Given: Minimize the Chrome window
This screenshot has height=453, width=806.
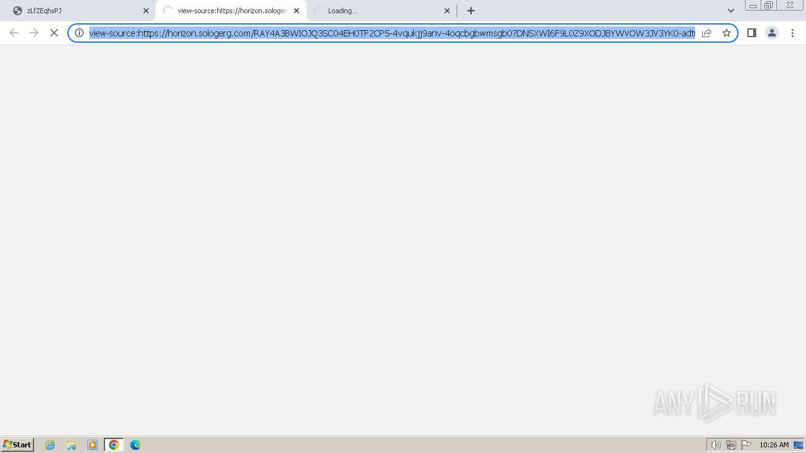Looking at the screenshot, I should (753, 6).
